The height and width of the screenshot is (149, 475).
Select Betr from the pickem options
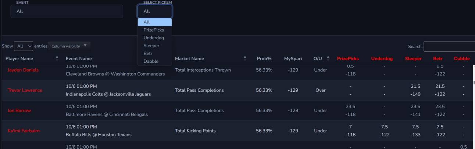pos(148,54)
